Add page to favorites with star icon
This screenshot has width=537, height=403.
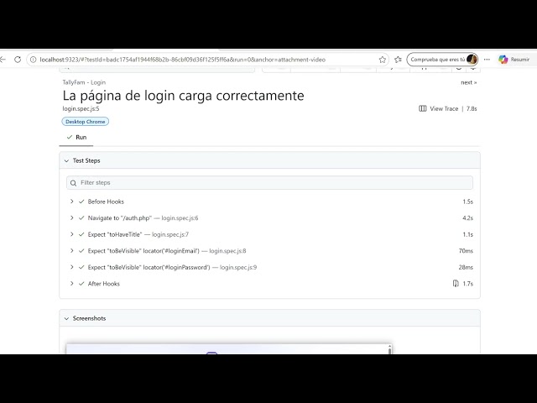tap(383, 60)
